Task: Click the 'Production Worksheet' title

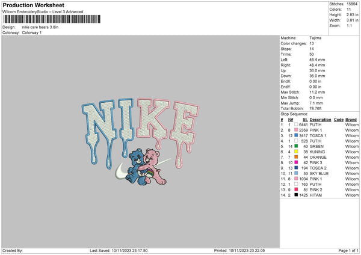Action: pos(34,5)
